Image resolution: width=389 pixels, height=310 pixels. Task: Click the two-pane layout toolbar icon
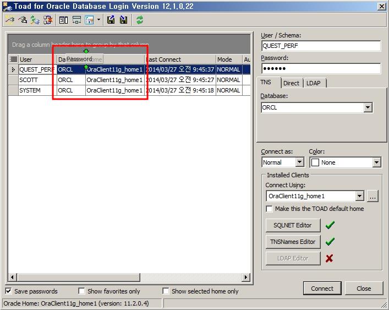(x=63, y=20)
